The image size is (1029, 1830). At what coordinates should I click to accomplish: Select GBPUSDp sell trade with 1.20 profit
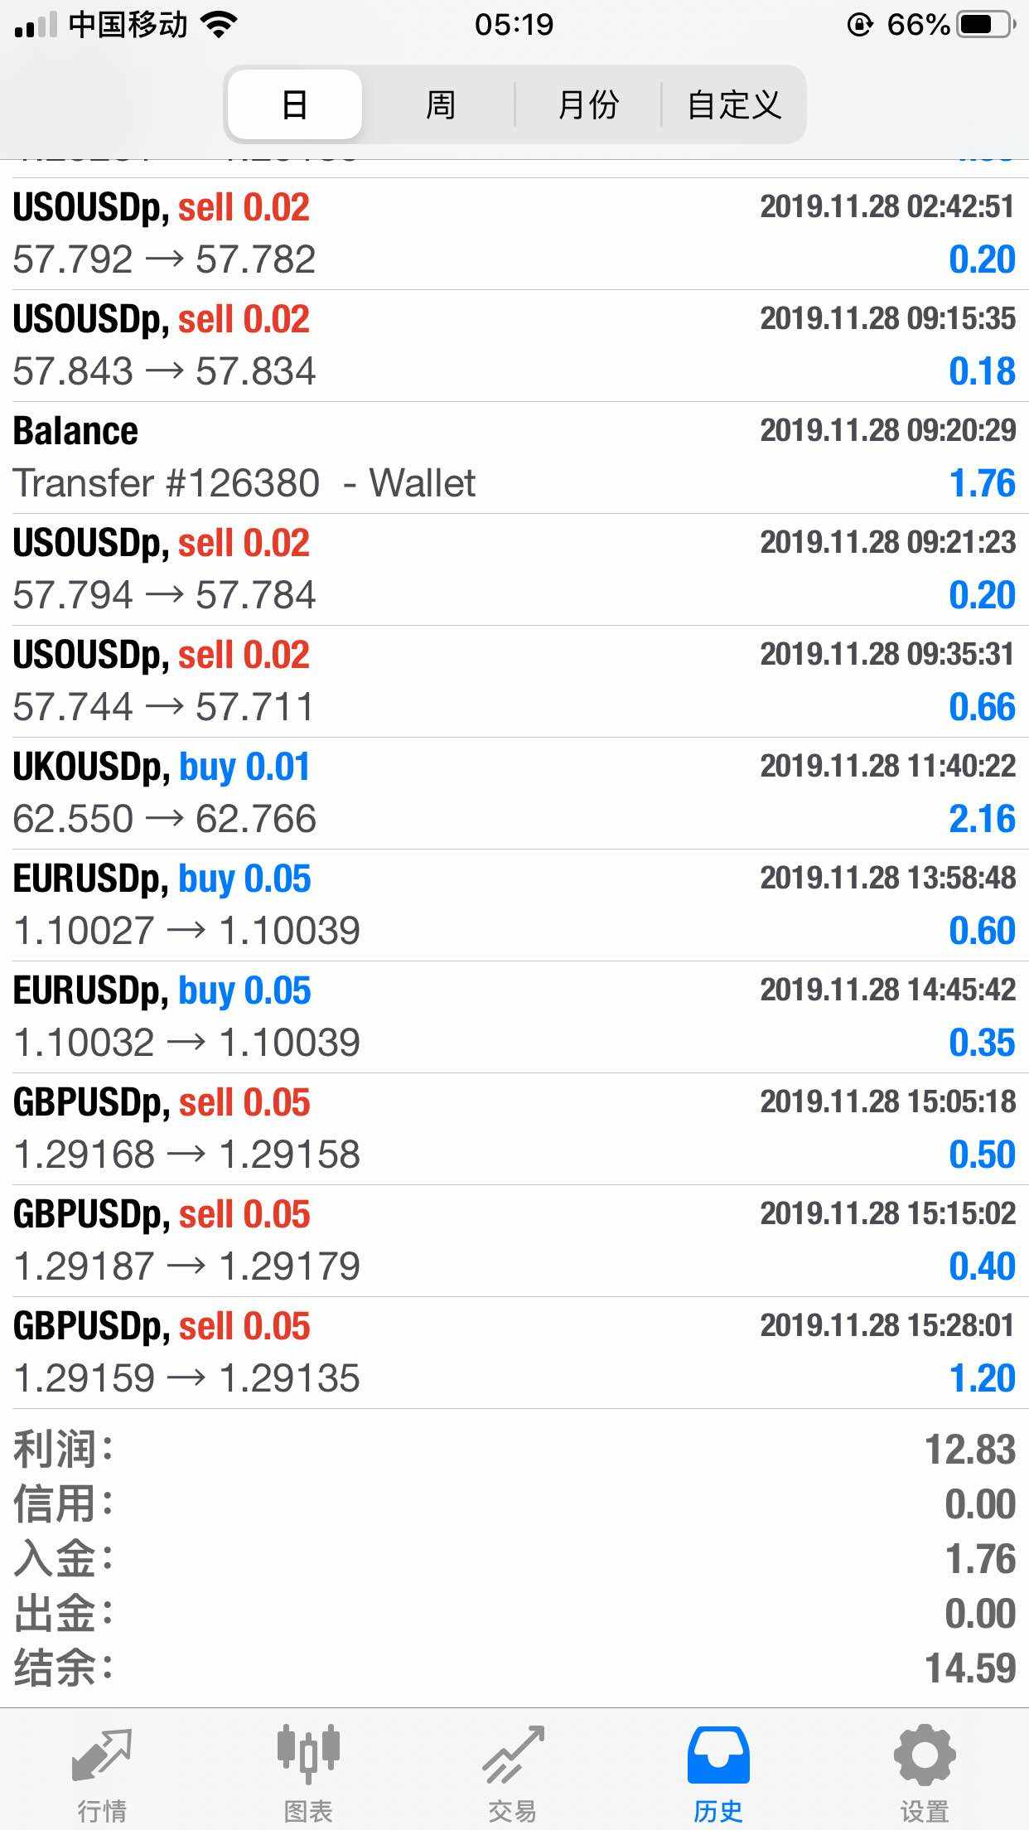[x=514, y=1353]
